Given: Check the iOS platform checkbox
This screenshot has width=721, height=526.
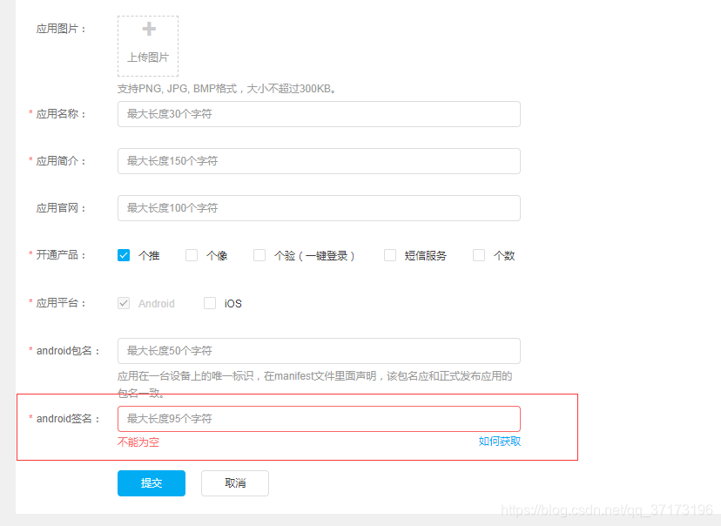Looking at the screenshot, I should tap(210, 303).
